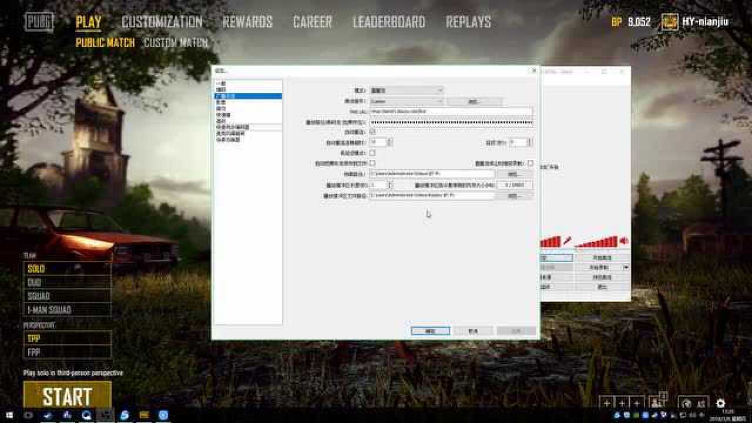
Task: Select SOLO team mode
Action: (x=67, y=268)
